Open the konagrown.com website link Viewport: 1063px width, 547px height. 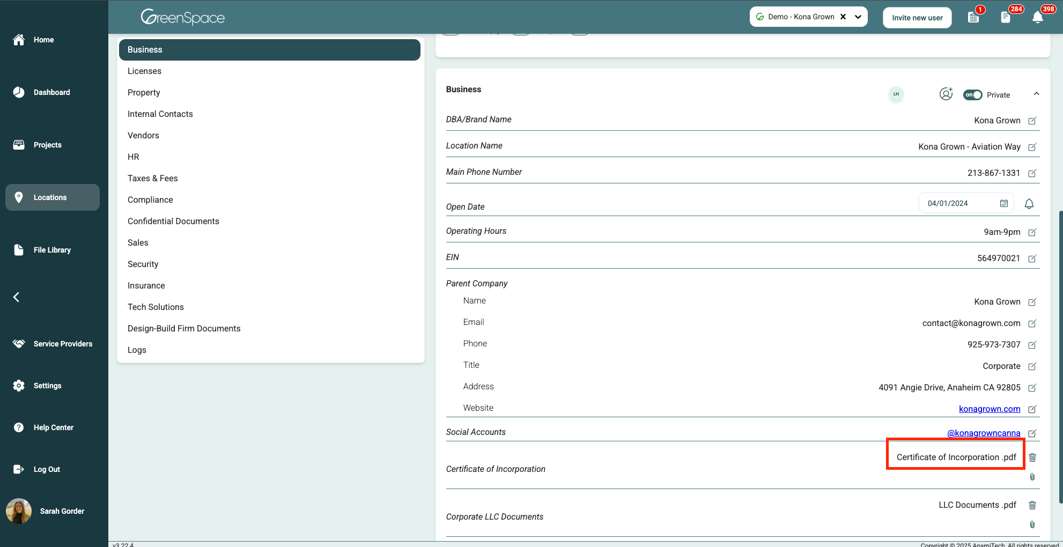(990, 409)
